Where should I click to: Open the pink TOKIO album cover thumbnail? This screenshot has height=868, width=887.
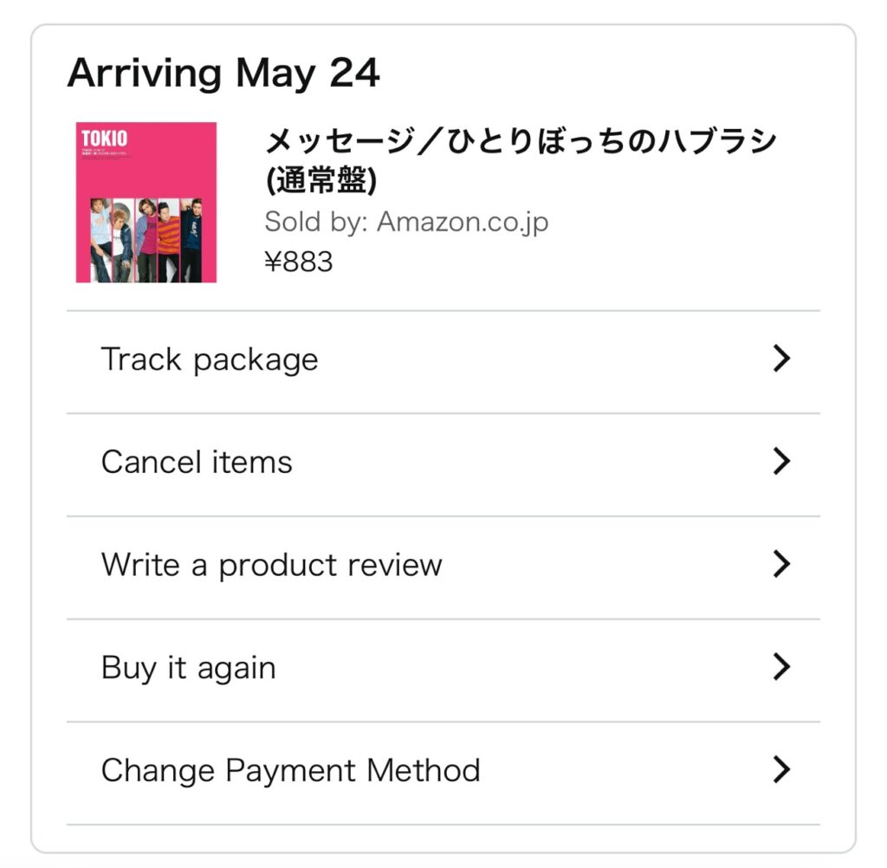click(x=146, y=202)
